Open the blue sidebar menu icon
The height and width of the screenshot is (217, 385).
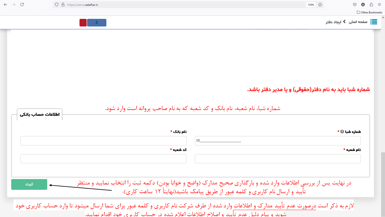[374, 22]
